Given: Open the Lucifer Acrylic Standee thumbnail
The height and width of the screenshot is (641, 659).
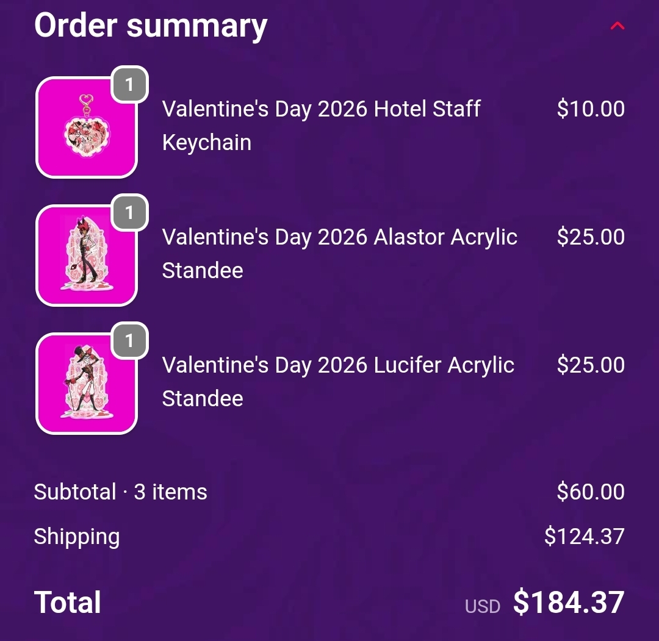Looking at the screenshot, I should click(x=87, y=384).
